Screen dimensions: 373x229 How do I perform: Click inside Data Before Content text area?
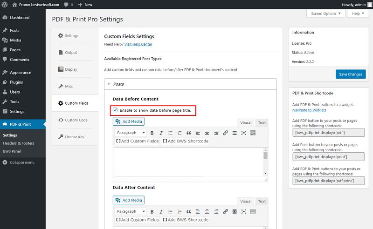188,162
